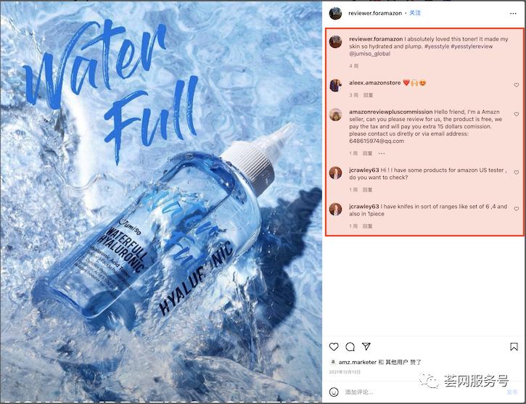The width and height of the screenshot is (526, 404).
Task: Open more options on the amazonreviewpluscommission comment
Action: click(382, 153)
